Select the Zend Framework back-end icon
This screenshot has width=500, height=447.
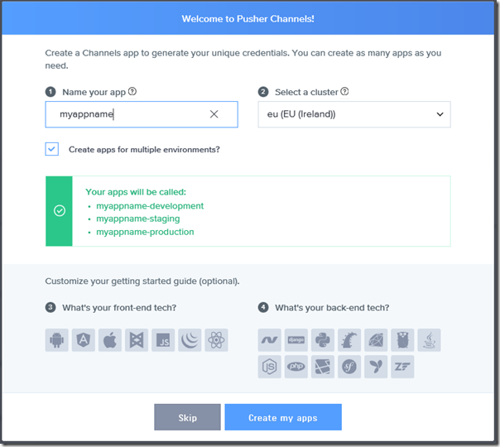point(403,367)
